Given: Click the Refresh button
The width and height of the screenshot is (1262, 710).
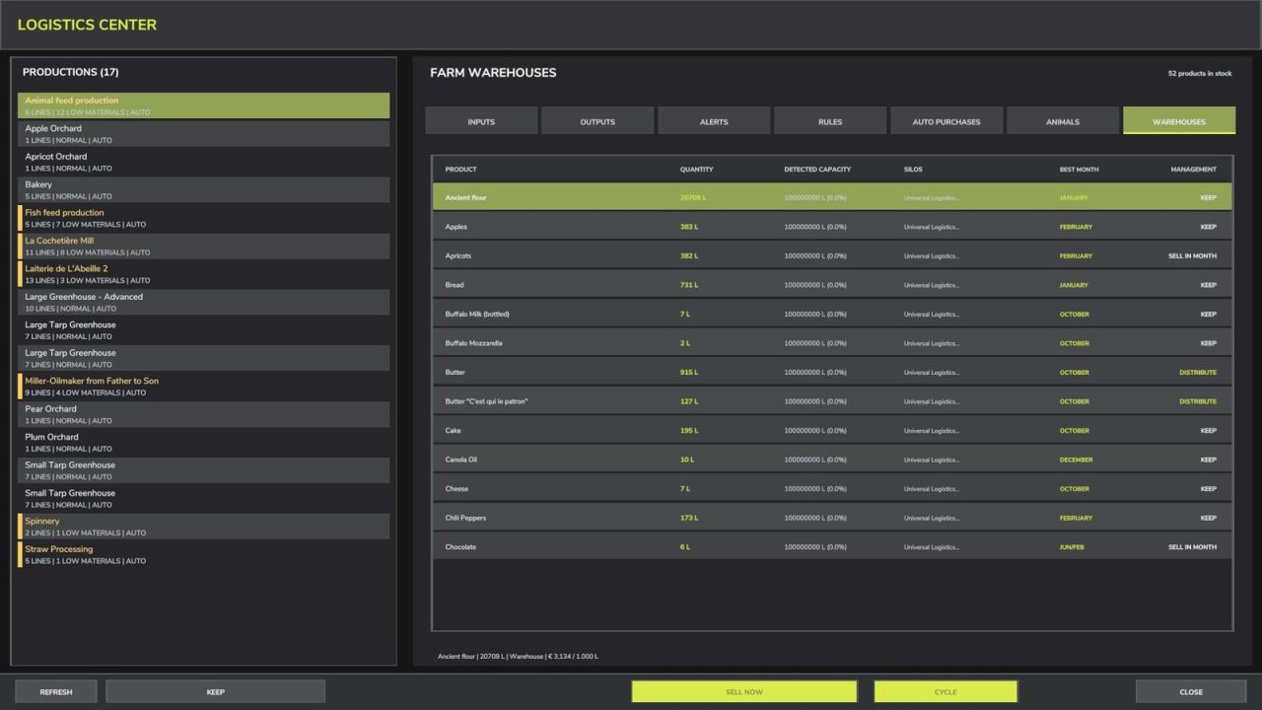Looking at the screenshot, I should tap(56, 691).
